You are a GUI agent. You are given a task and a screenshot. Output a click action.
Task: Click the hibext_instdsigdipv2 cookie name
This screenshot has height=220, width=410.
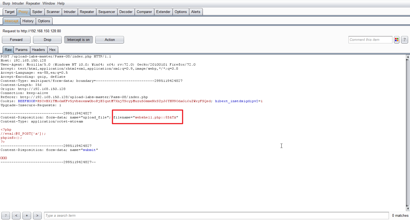click(237, 101)
